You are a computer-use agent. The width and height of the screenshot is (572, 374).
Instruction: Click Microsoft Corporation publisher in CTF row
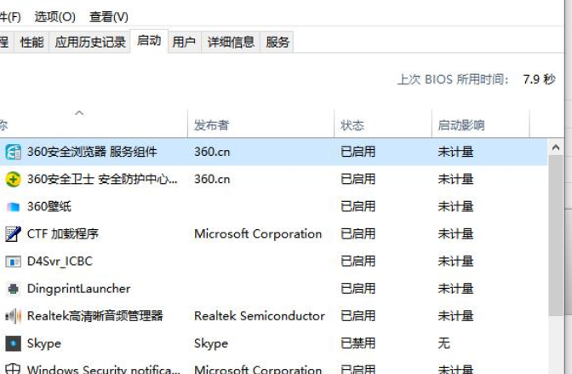[x=258, y=233]
